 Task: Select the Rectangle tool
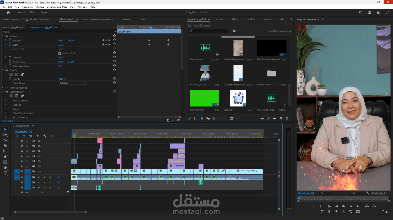(5, 162)
